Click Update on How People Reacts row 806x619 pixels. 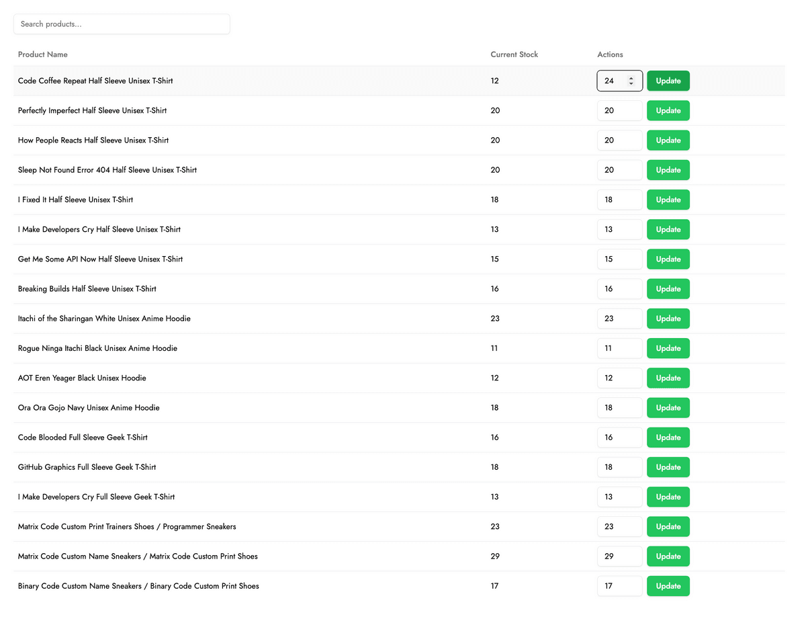coord(668,140)
